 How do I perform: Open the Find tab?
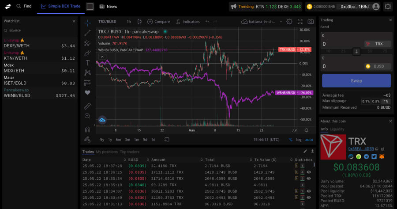coord(24,6)
